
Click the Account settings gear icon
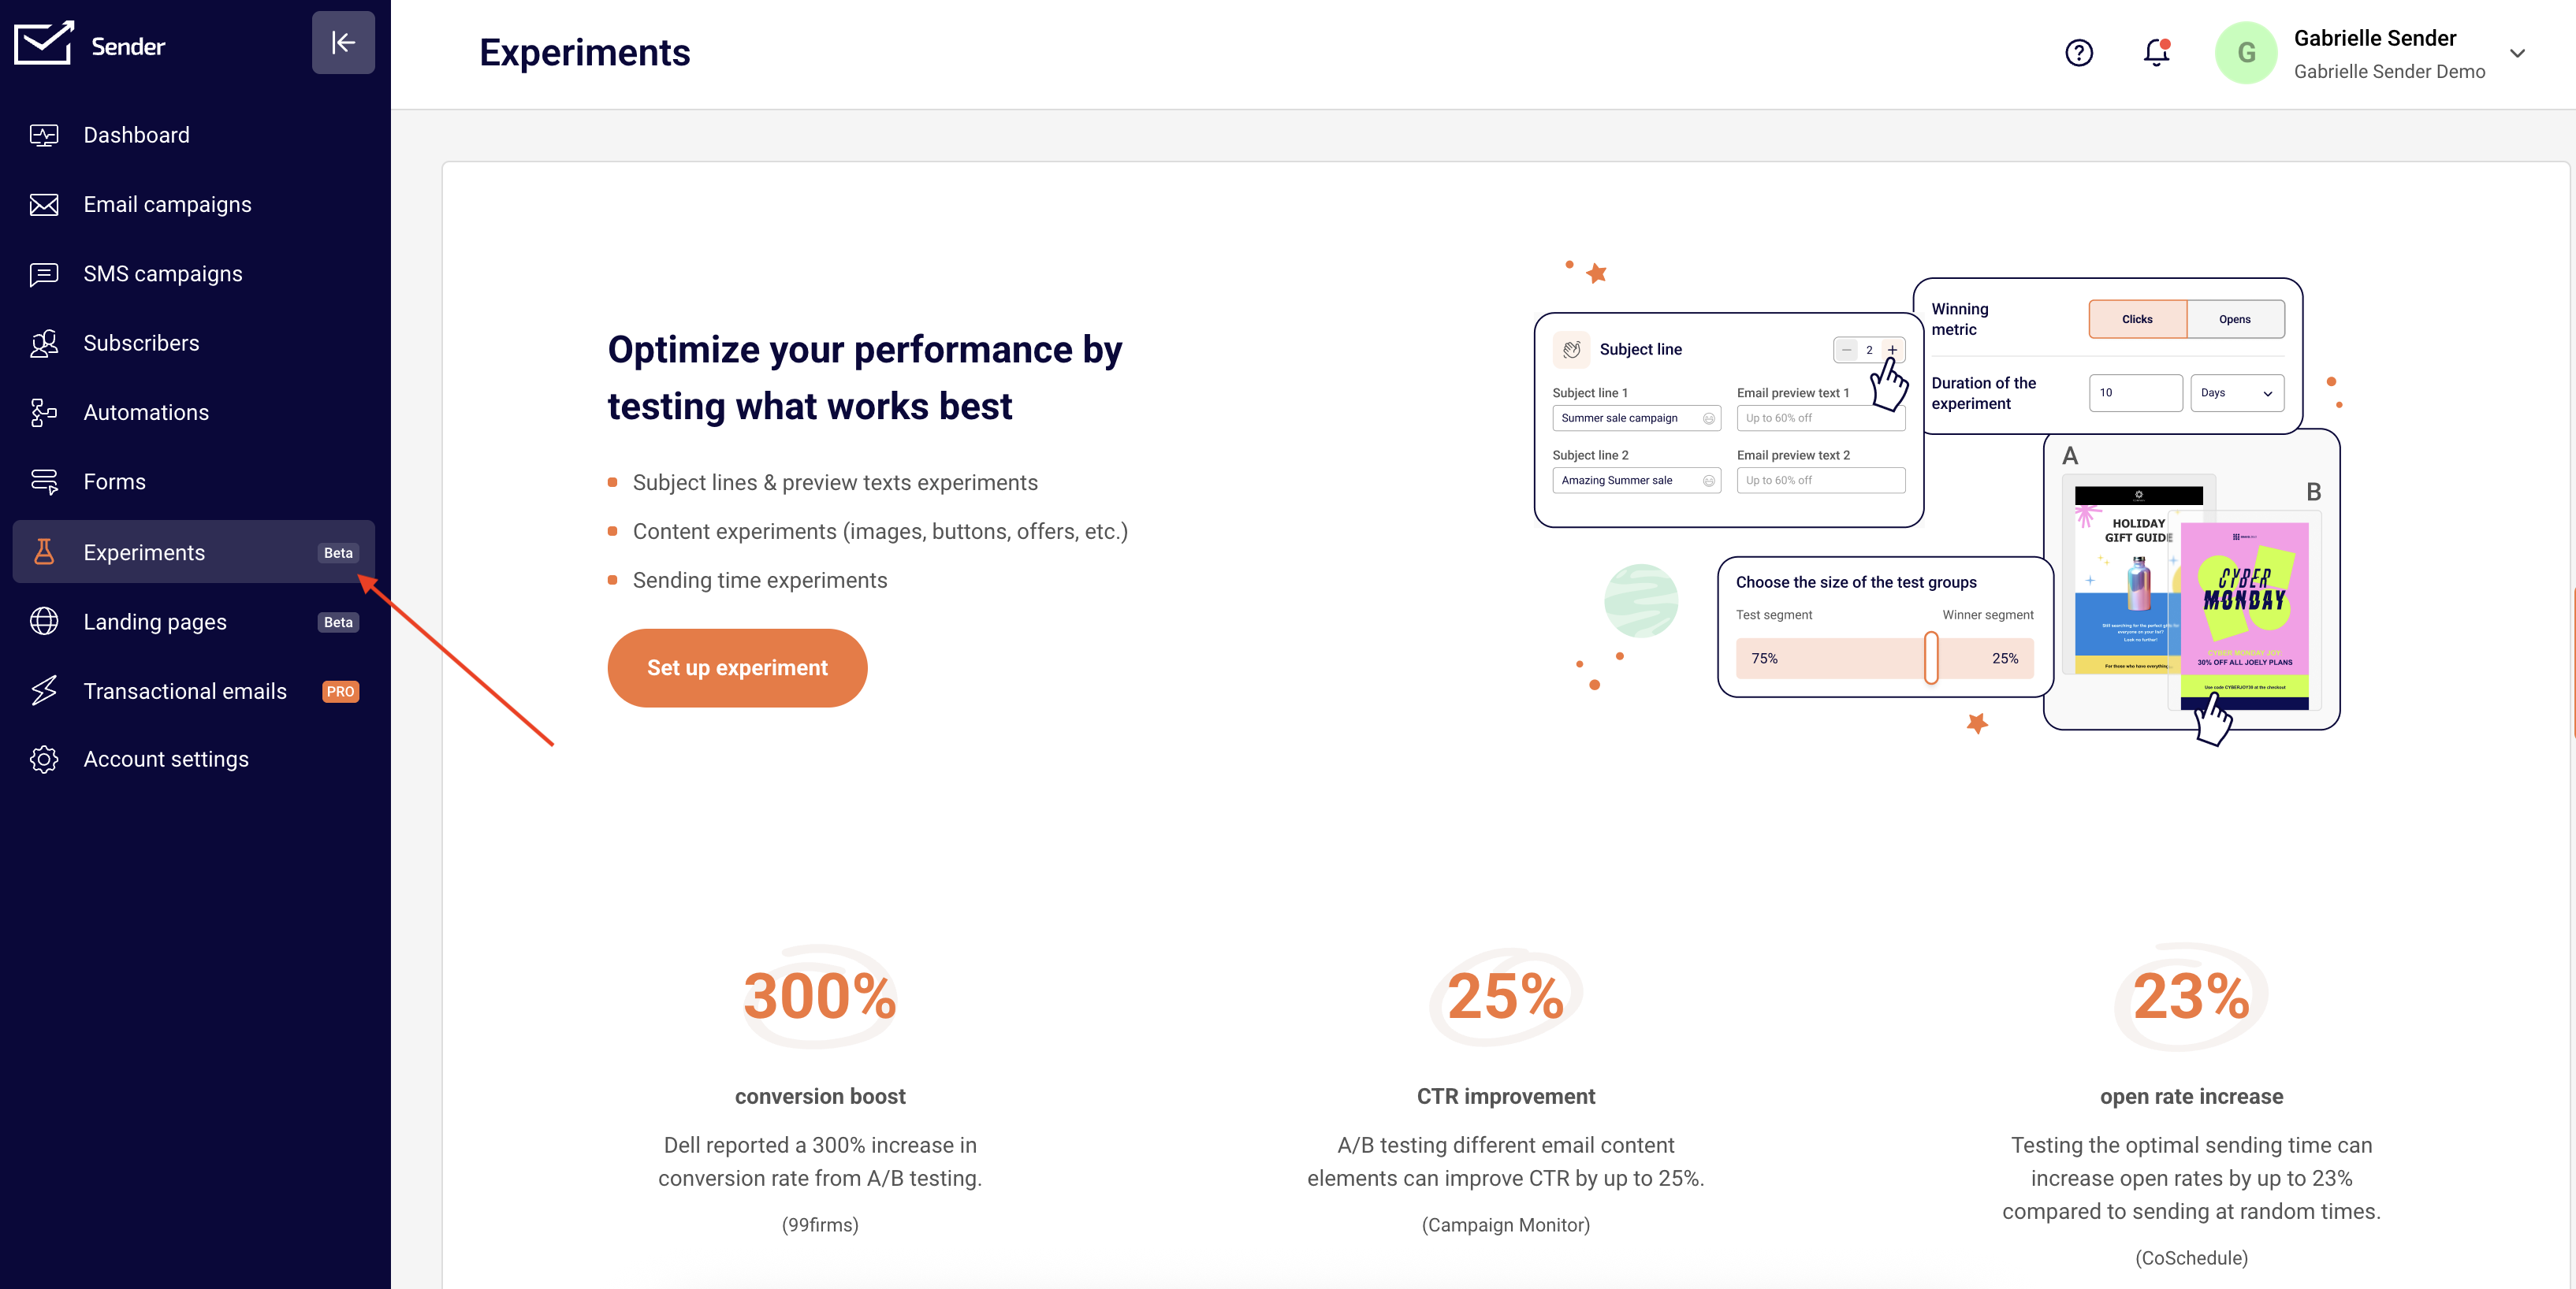44,760
